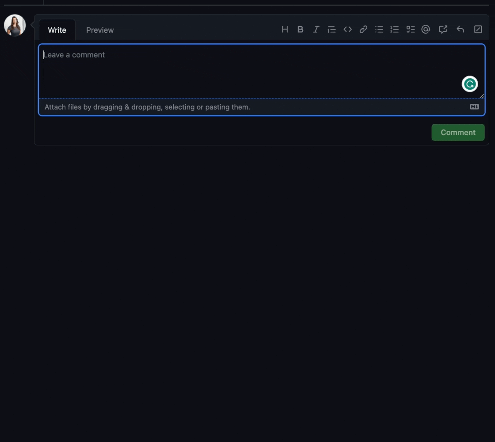
Task: Insert code formatting
Action: (348, 30)
